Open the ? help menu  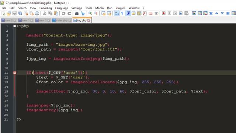pos(143,8)
